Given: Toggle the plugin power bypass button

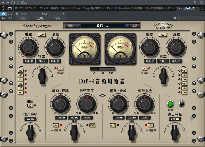Looking at the screenshot, I should 3,14.
